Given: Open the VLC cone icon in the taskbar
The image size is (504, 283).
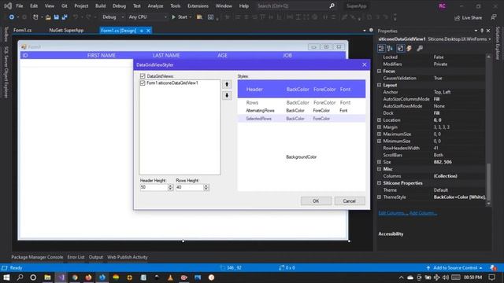Looking at the screenshot, I should 170,277.
